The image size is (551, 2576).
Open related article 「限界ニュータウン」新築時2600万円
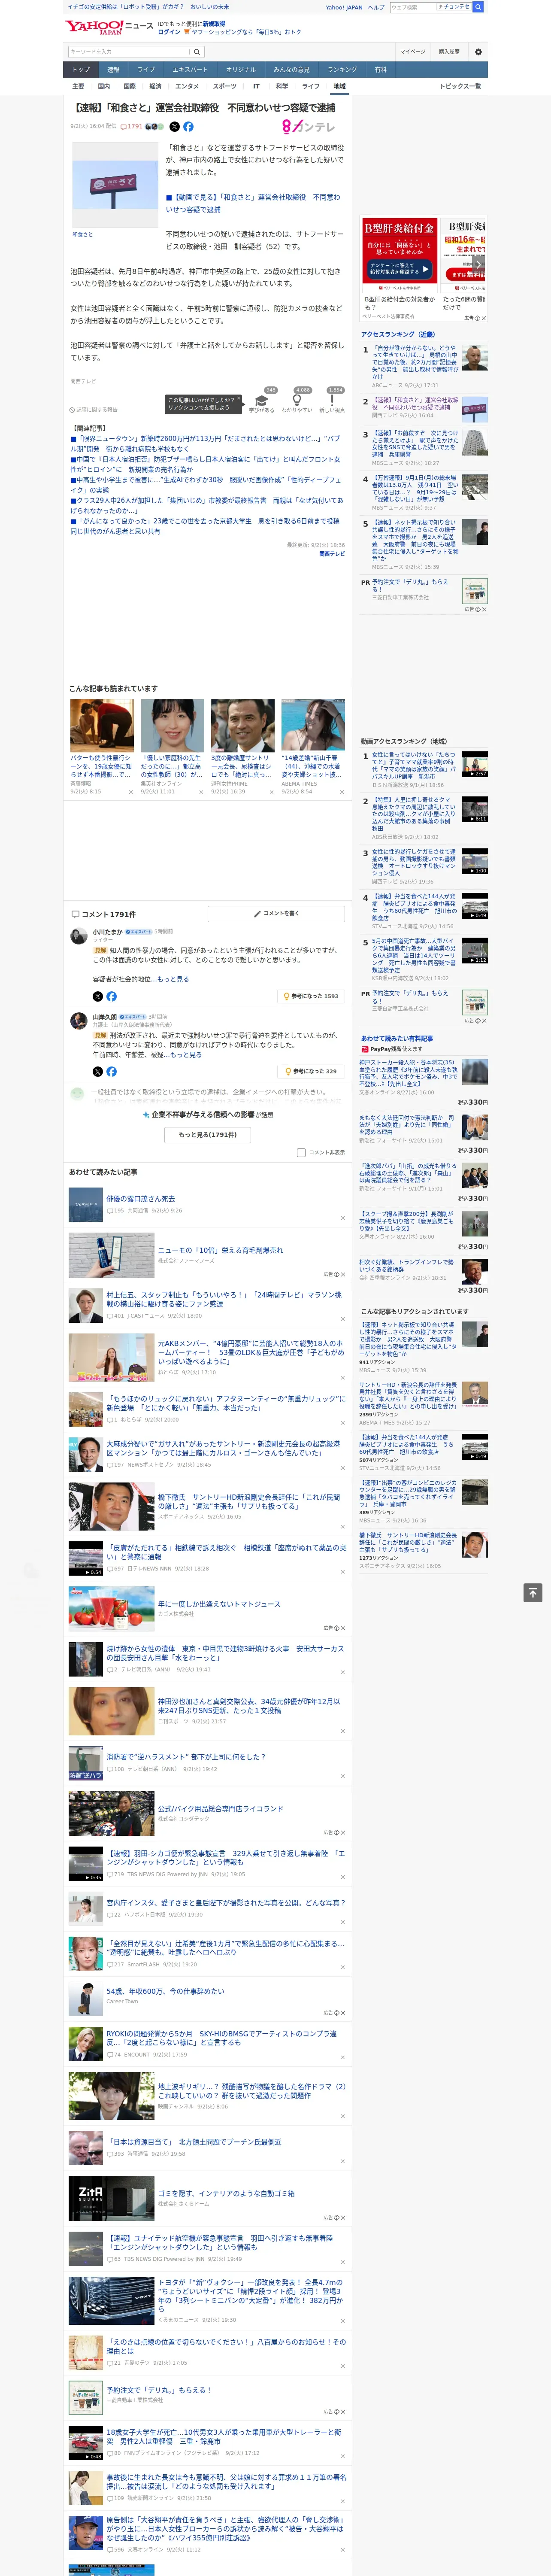click(x=205, y=444)
